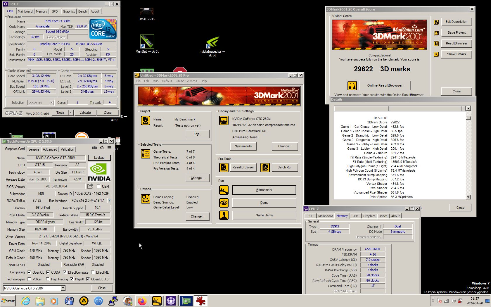The image size is (491, 307).
Task: Click the BIOS export share icon in GPU-Z
Action: click(x=90, y=186)
